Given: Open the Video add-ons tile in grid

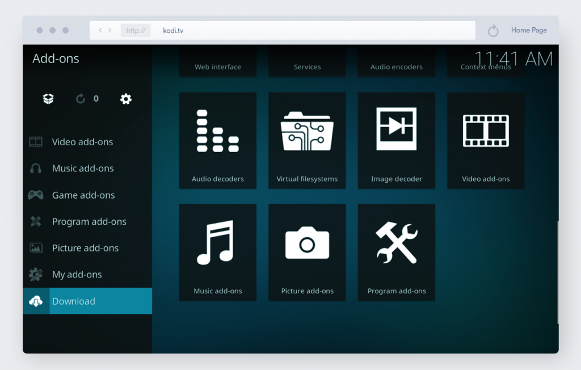Looking at the screenshot, I should point(486,141).
